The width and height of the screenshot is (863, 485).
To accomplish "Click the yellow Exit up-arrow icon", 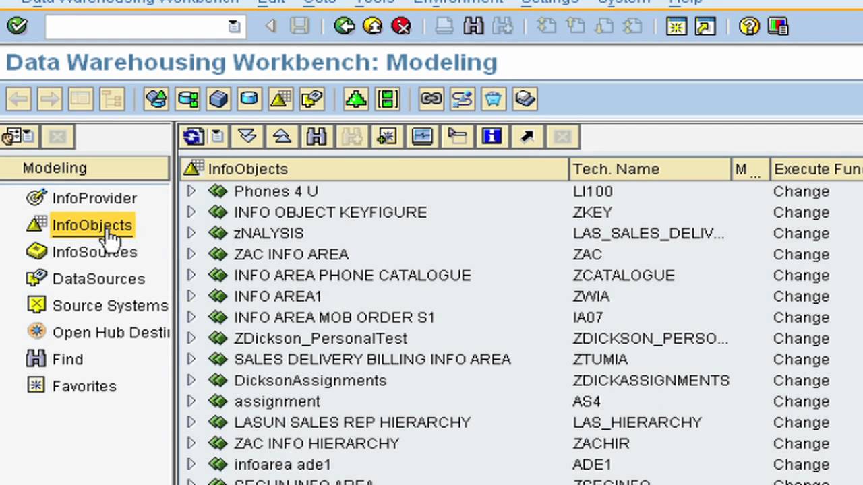I will 373,26.
